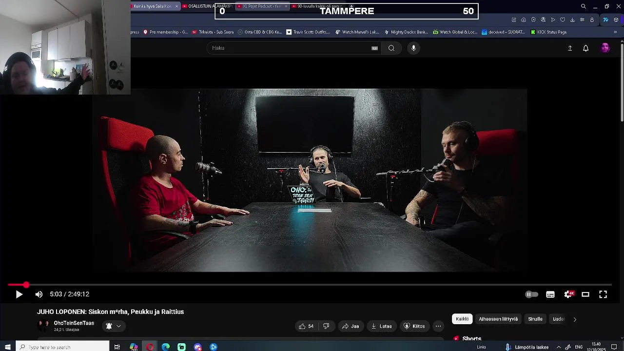Start voice search with the microphone
624x351 pixels.
(413, 48)
